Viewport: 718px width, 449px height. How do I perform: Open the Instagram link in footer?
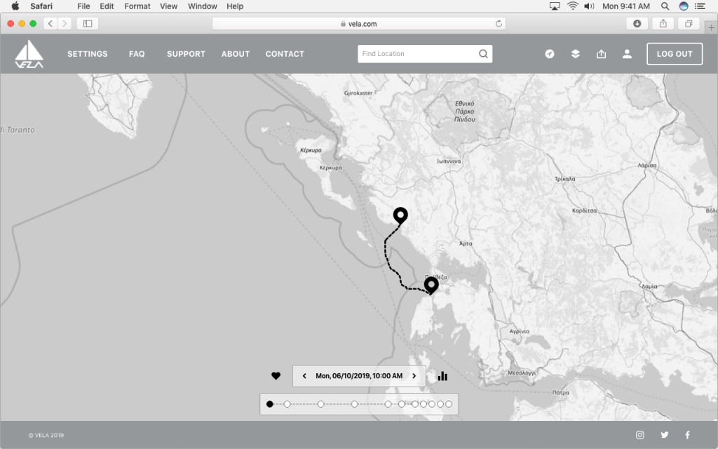(639, 435)
